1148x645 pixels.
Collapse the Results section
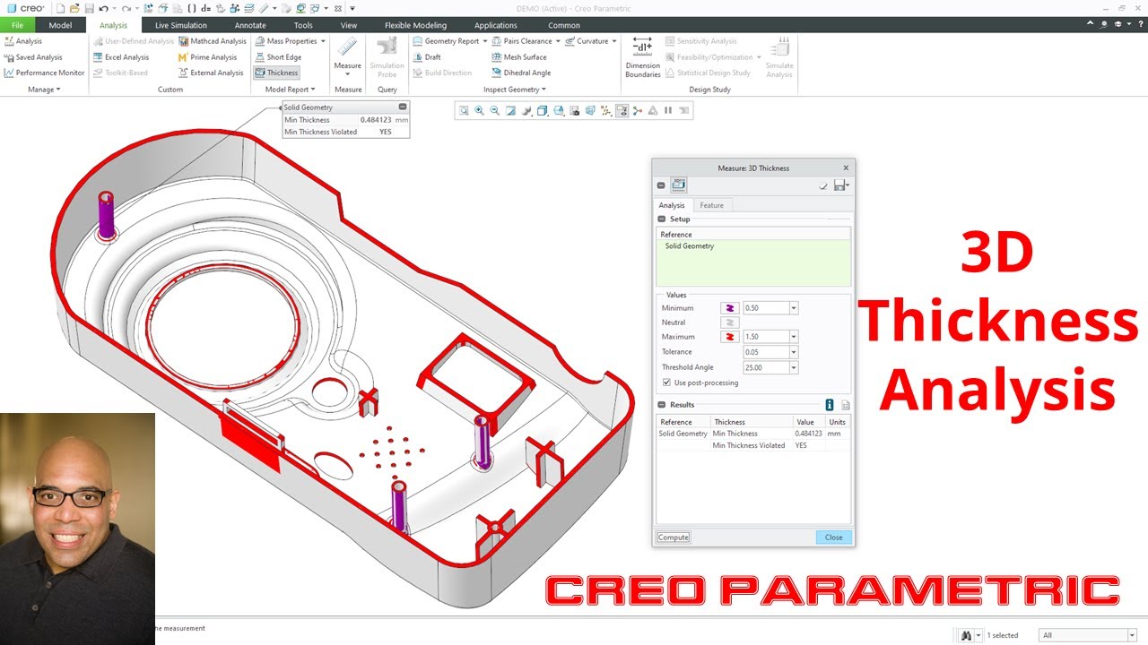tap(662, 405)
